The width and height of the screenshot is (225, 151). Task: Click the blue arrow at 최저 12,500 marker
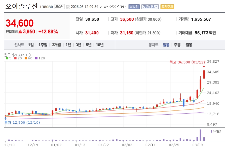[5, 118]
